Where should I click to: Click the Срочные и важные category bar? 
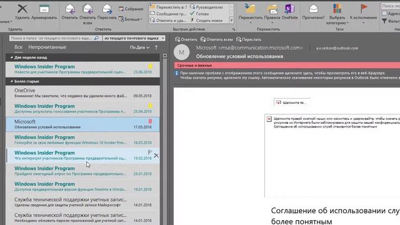point(287,65)
